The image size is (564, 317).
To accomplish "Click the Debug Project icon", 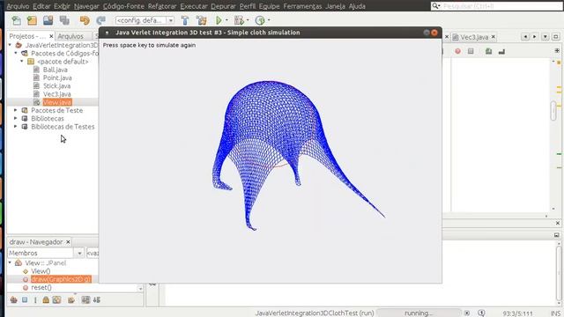I will 239,20.
